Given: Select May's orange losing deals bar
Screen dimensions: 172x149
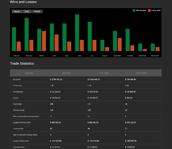Looking at the screenshot, I should (x=69, y=47).
